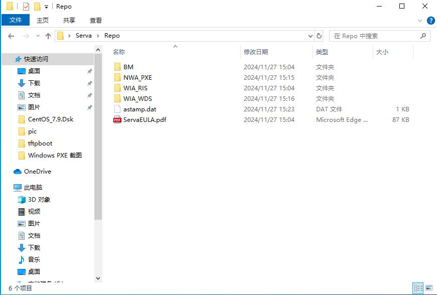Screen dimensions: 437x295
Task: Open the Help question mark icon
Action: [430, 21]
